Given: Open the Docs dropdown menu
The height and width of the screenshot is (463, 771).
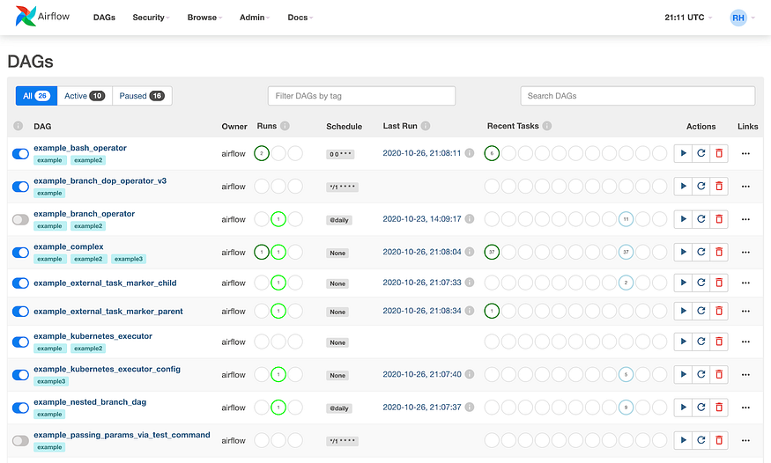Looking at the screenshot, I should [300, 18].
